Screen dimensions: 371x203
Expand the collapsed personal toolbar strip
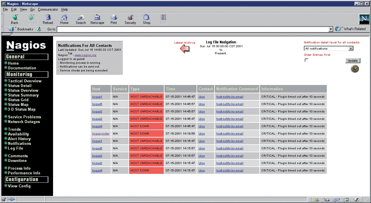pyautogui.click(x=6, y=34)
